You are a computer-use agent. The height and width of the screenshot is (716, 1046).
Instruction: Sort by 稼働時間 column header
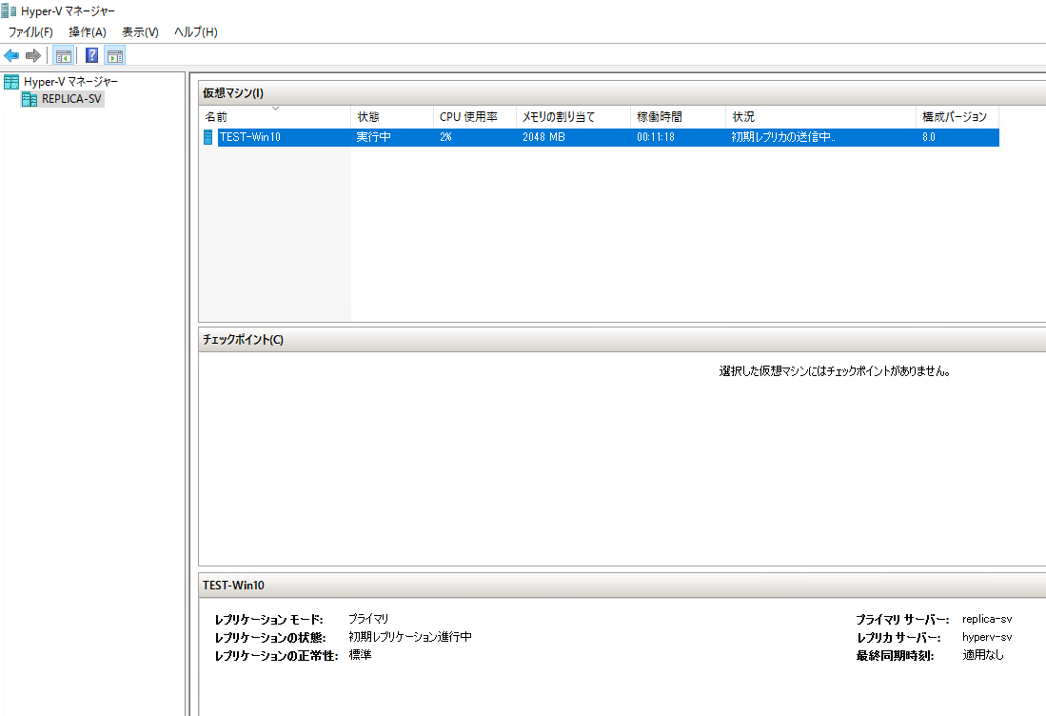click(678, 117)
